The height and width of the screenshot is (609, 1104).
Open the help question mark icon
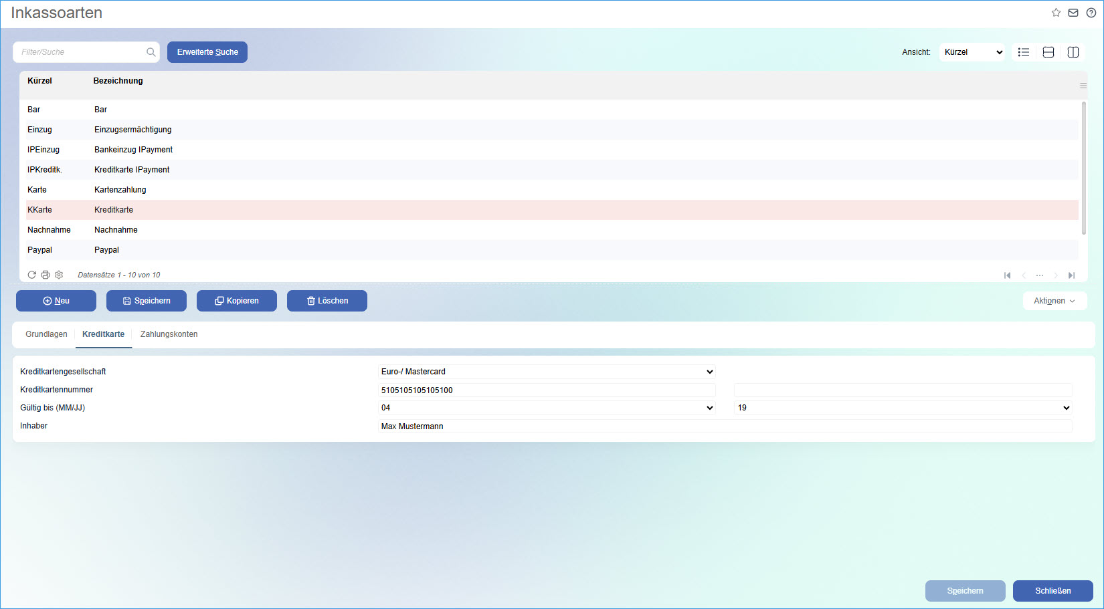coord(1091,13)
